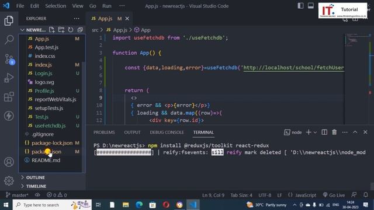Screen dimensions: 374x210
Task: Add a new terminal with plus icon
Action: [309, 132]
